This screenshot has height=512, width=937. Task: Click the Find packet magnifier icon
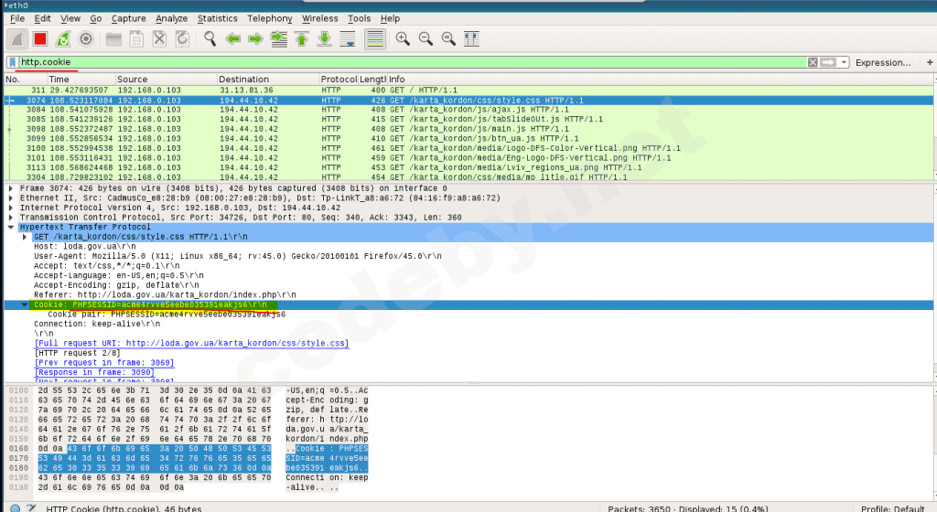[210, 38]
